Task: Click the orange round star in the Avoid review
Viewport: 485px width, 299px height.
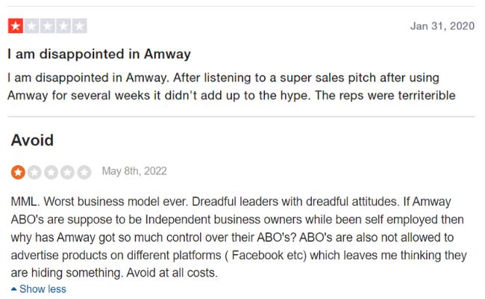Action: pos(18,172)
